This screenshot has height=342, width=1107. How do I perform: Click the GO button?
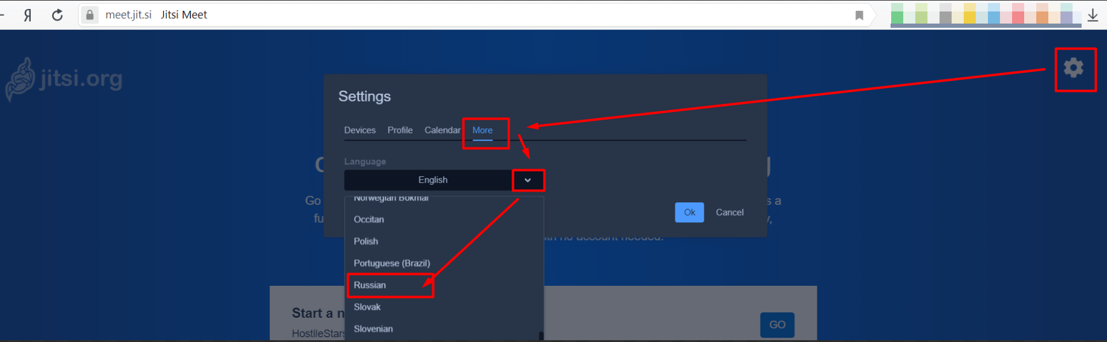pyautogui.click(x=777, y=325)
